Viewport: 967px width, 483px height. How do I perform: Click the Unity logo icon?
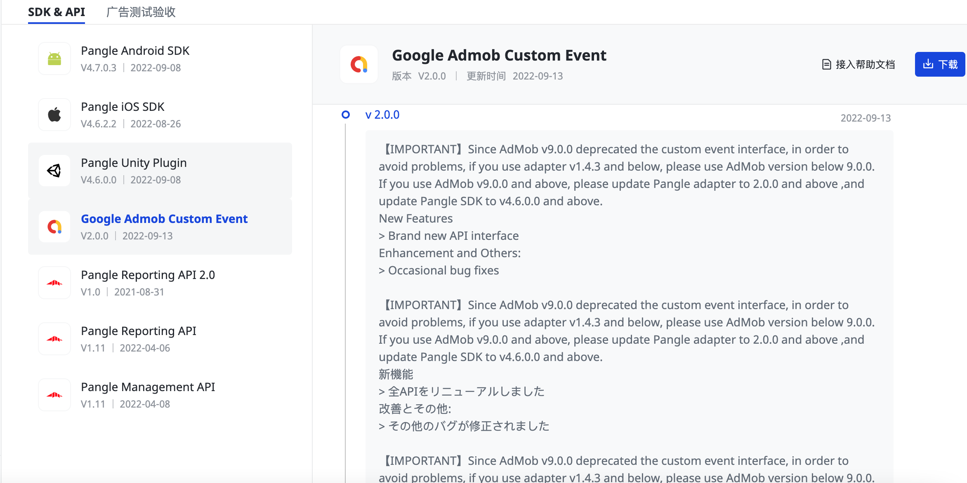[54, 171]
